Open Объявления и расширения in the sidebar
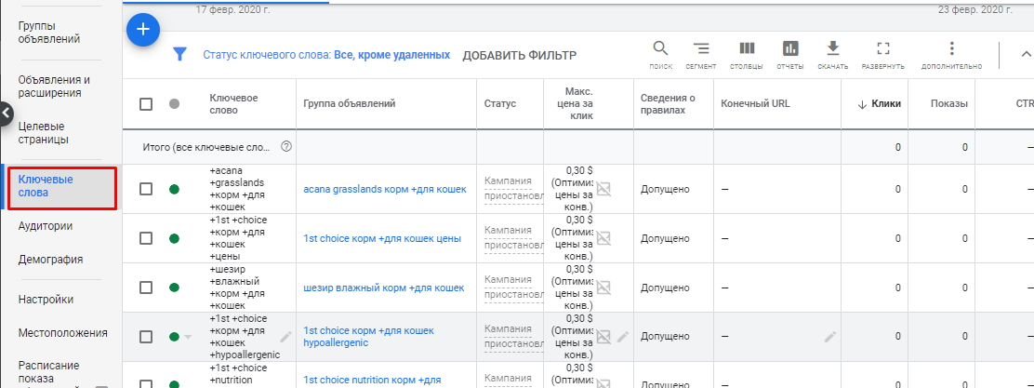The height and width of the screenshot is (388, 1034). (x=54, y=87)
